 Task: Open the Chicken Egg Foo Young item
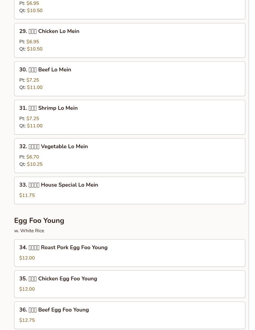(x=58, y=279)
